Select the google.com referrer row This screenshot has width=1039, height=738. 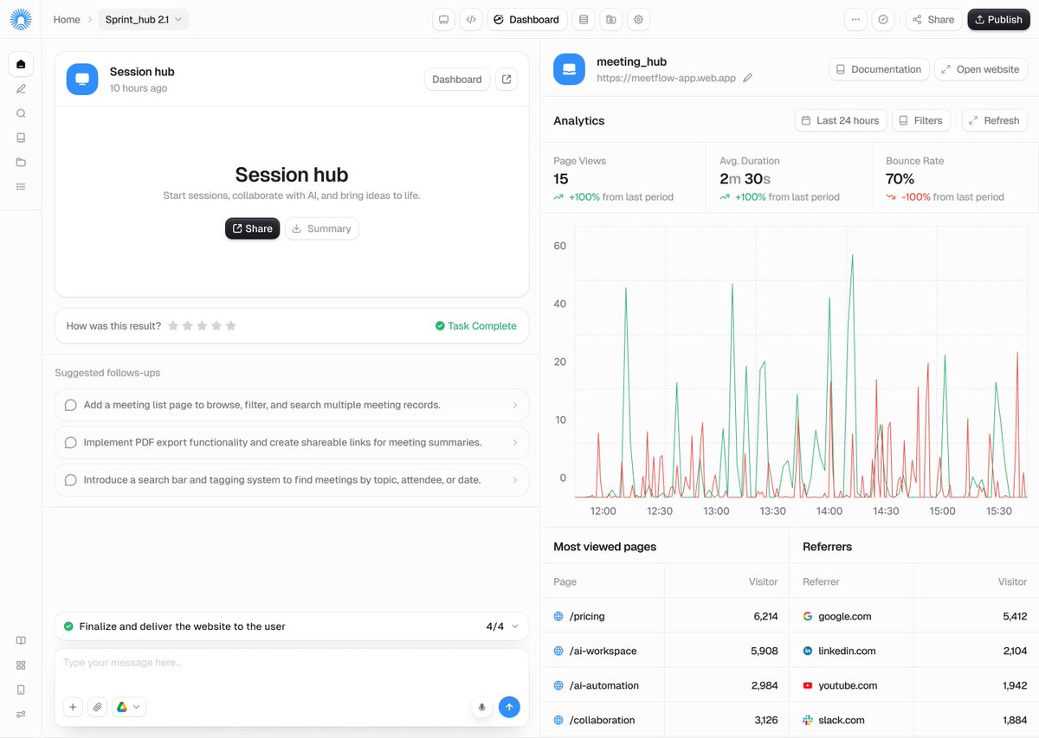pyautogui.click(x=914, y=616)
